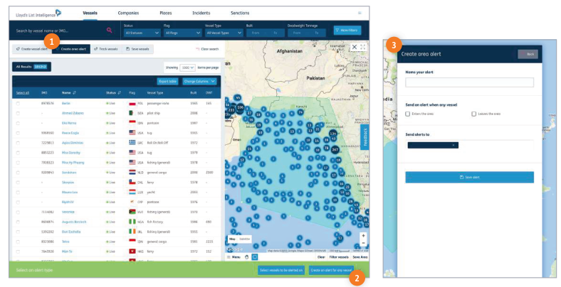Click the Save alert button
This screenshot has width=561, height=287.
[x=469, y=177]
